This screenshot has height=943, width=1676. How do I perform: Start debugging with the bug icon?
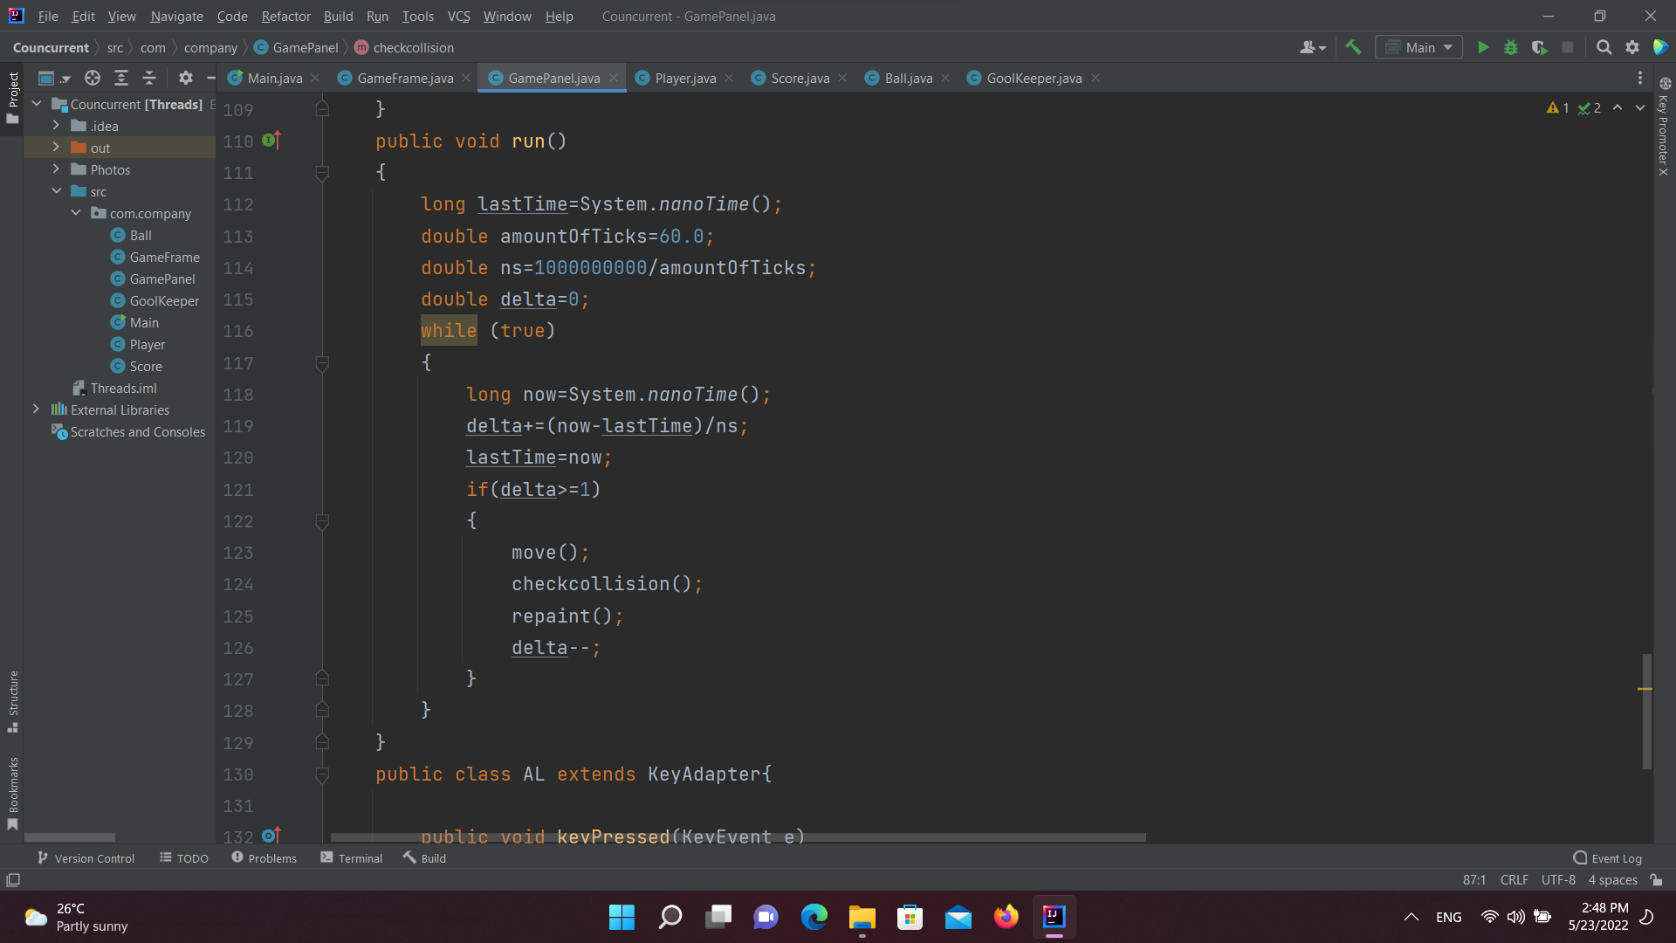click(1511, 47)
